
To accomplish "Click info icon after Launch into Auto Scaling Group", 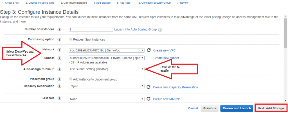I will 160,30.
